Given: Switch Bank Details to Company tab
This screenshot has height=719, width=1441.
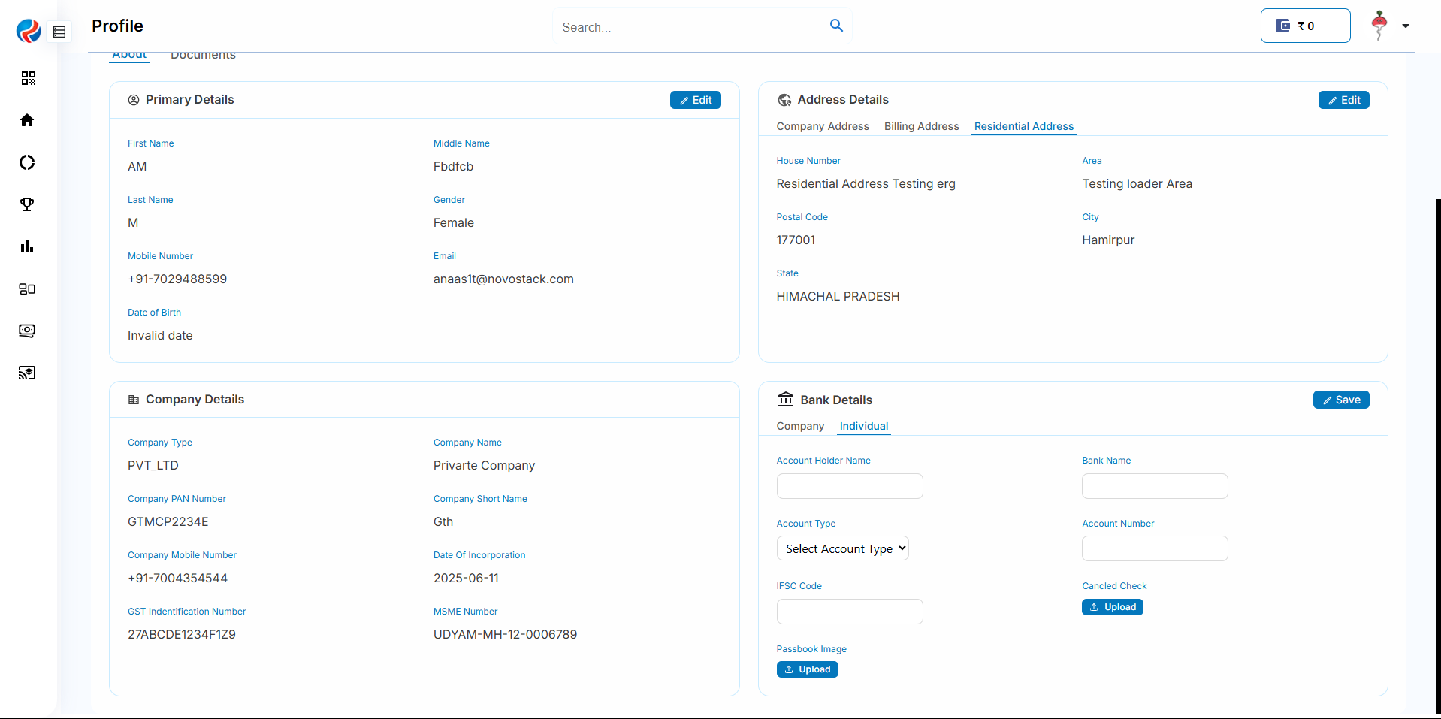Looking at the screenshot, I should (x=800, y=426).
